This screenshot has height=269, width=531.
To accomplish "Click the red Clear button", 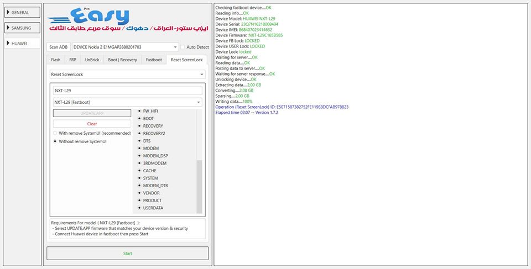I will (92, 124).
